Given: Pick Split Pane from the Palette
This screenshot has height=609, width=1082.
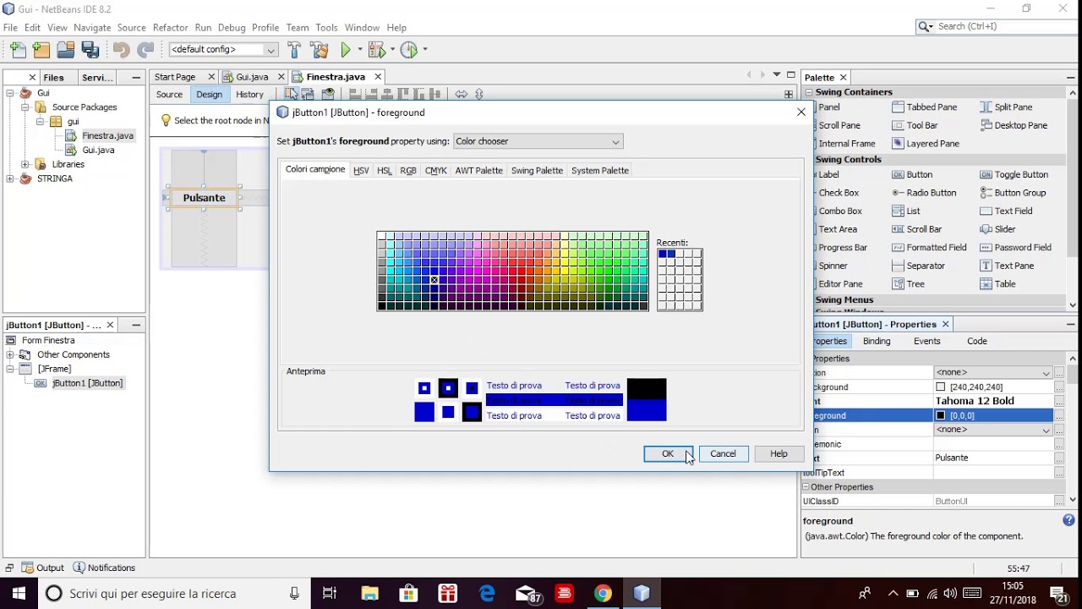Looking at the screenshot, I should coord(1007,107).
